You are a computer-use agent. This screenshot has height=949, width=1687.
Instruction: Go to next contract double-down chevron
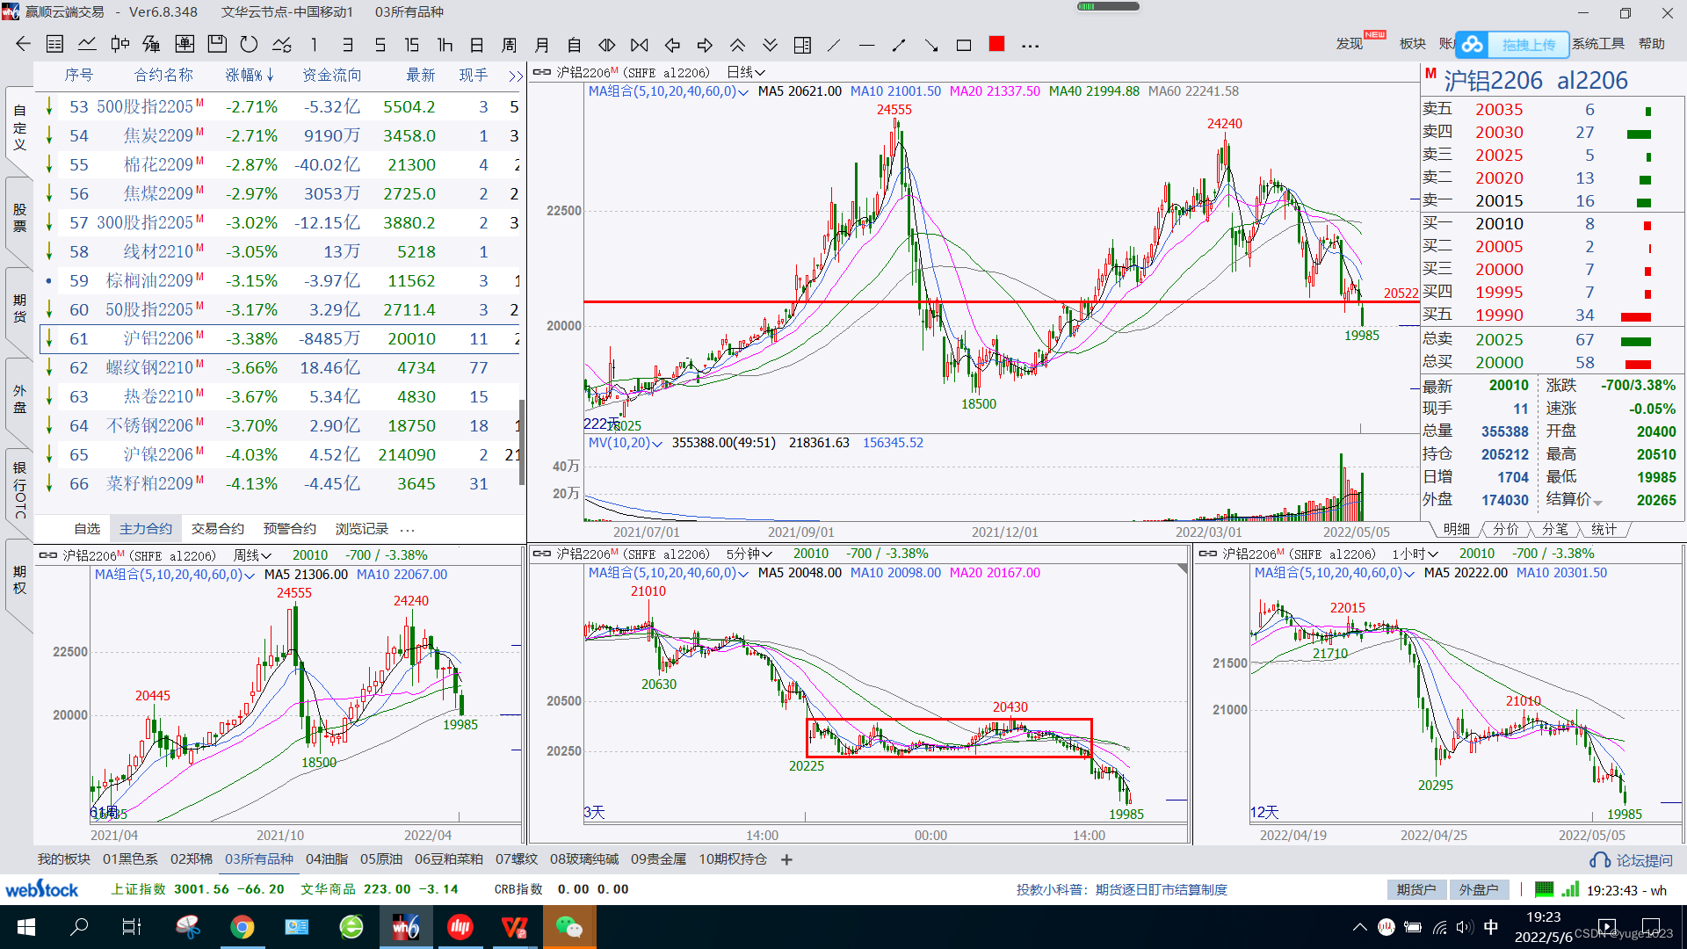coord(770,44)
